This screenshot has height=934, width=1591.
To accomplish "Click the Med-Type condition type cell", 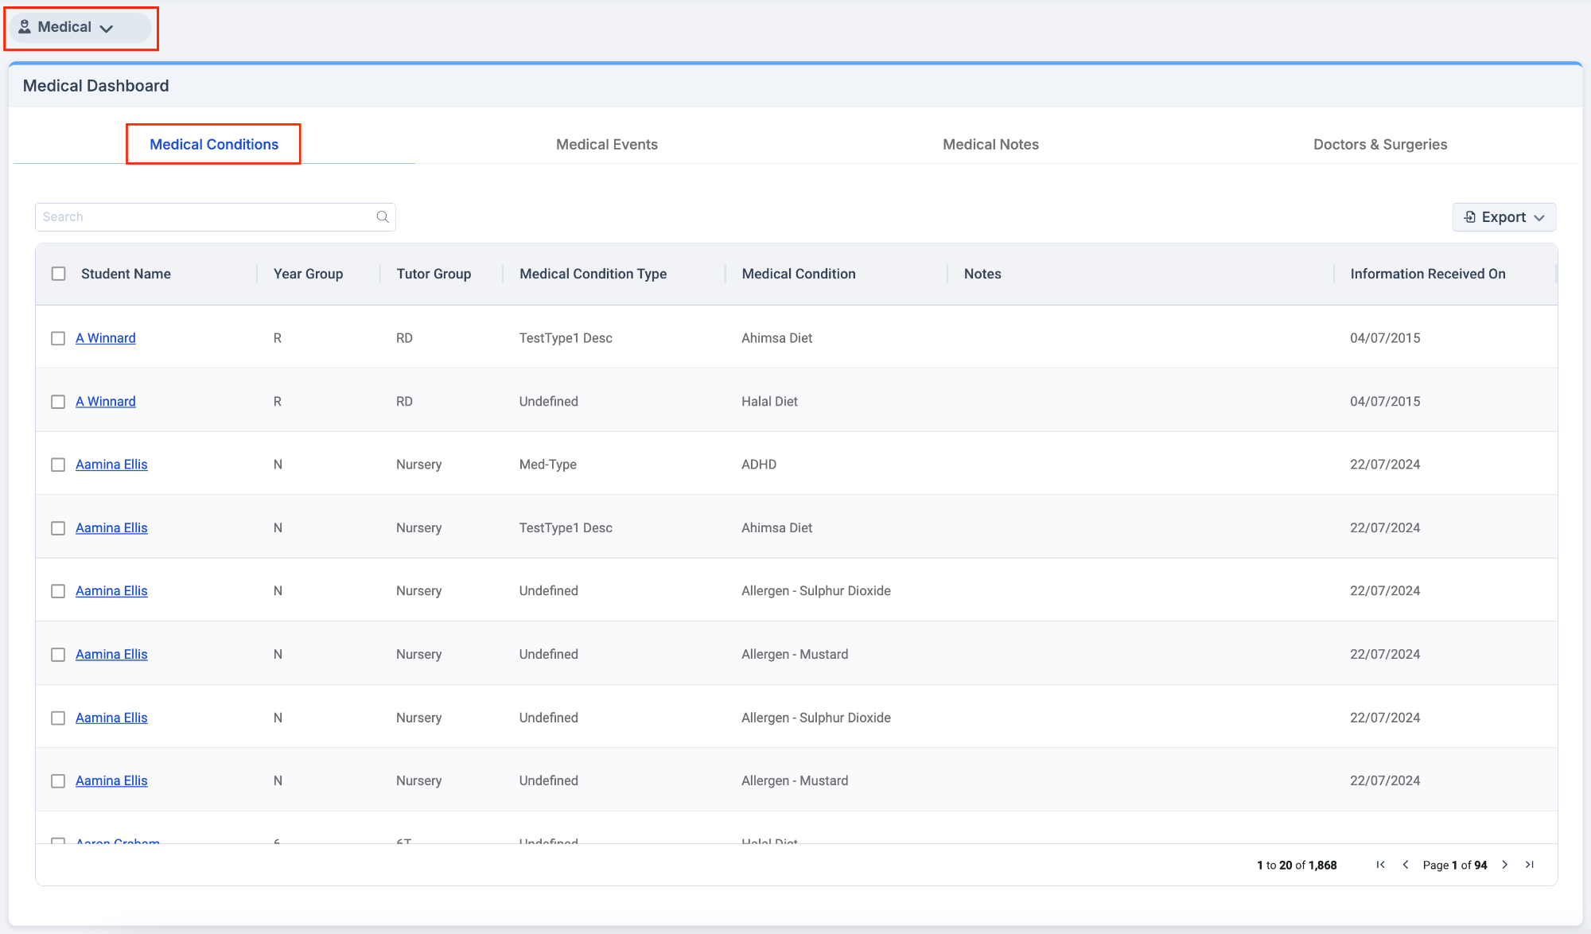I will pos(548,465).
